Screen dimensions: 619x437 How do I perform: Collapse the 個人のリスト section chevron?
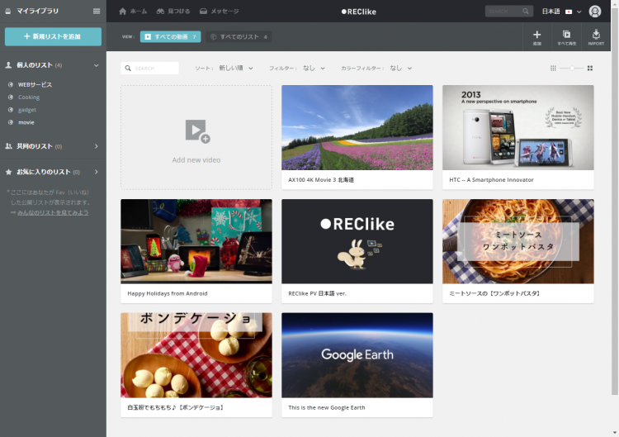(x=97, y=65)
